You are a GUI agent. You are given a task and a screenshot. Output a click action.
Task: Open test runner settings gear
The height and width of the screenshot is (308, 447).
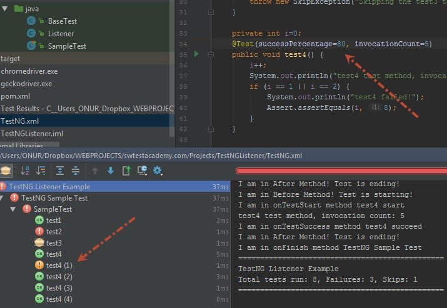coord(158,171)
